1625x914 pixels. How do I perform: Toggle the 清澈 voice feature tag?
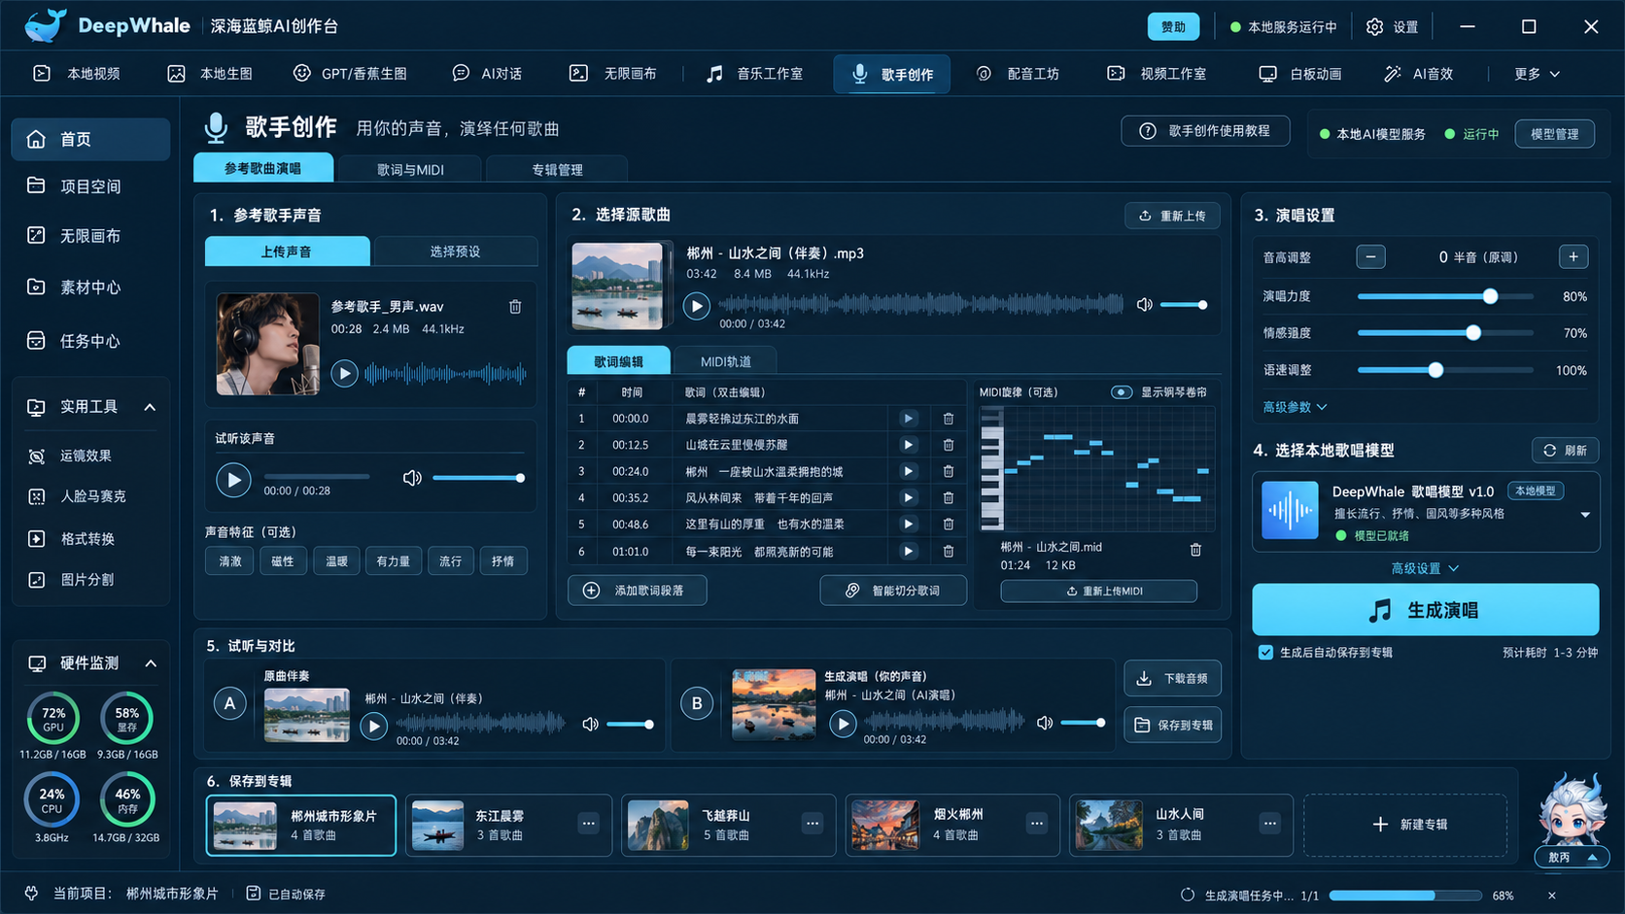[230, 561]
